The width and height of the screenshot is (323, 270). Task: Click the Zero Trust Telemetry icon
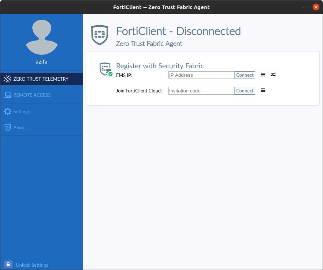pos(8,79)
